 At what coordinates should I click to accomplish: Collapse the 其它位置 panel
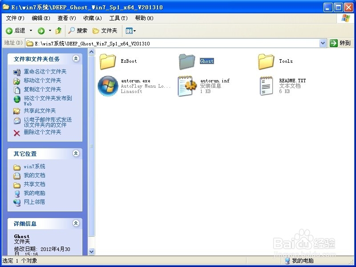coord(76,154)
